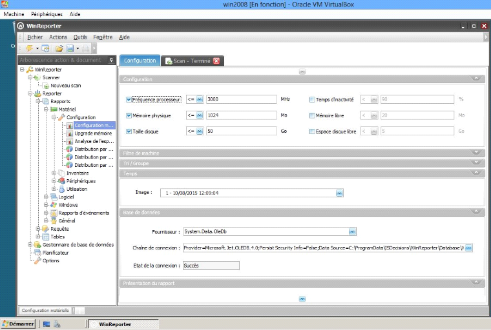491x330 pixels.
Task: Check the Espace disque libre checkbox
Action: click(x=313, y=131)
